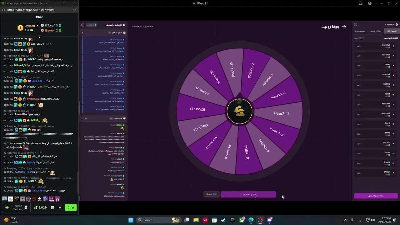Click the شات البث stream chat header icon
Image resolution: width=400 pixels, height=225 pixels.
click(x=124, y=118)
